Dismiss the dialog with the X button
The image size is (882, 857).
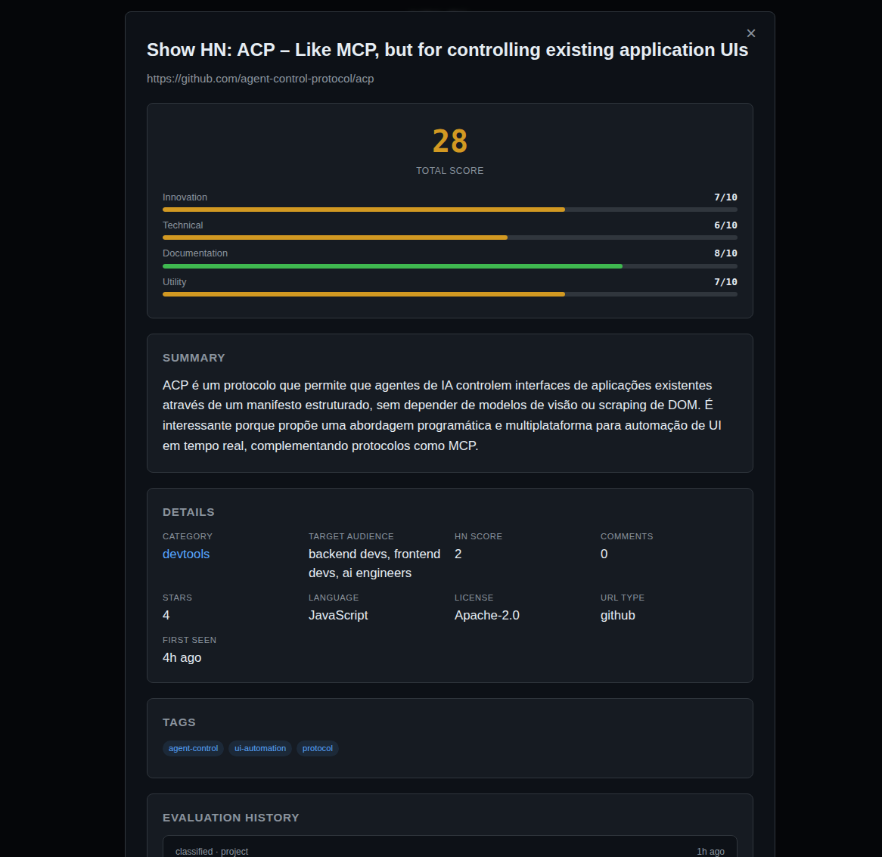pyautogui.click(x=750, y=33)
